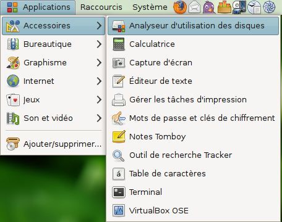Click the character map á icon

tap(119, 174)
